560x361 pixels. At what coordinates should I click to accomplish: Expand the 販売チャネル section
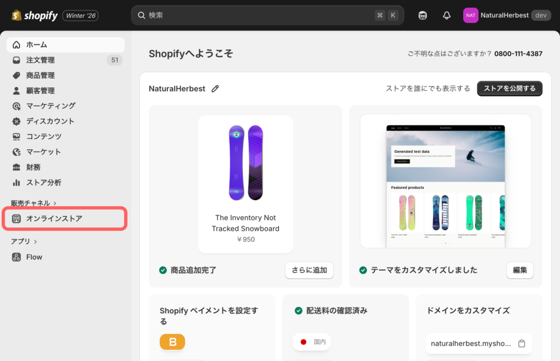click(34, 203)
